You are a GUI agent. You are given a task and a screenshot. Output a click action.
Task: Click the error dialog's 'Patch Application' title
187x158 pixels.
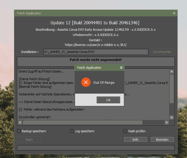pyautogui.click(x=89, y=68)
